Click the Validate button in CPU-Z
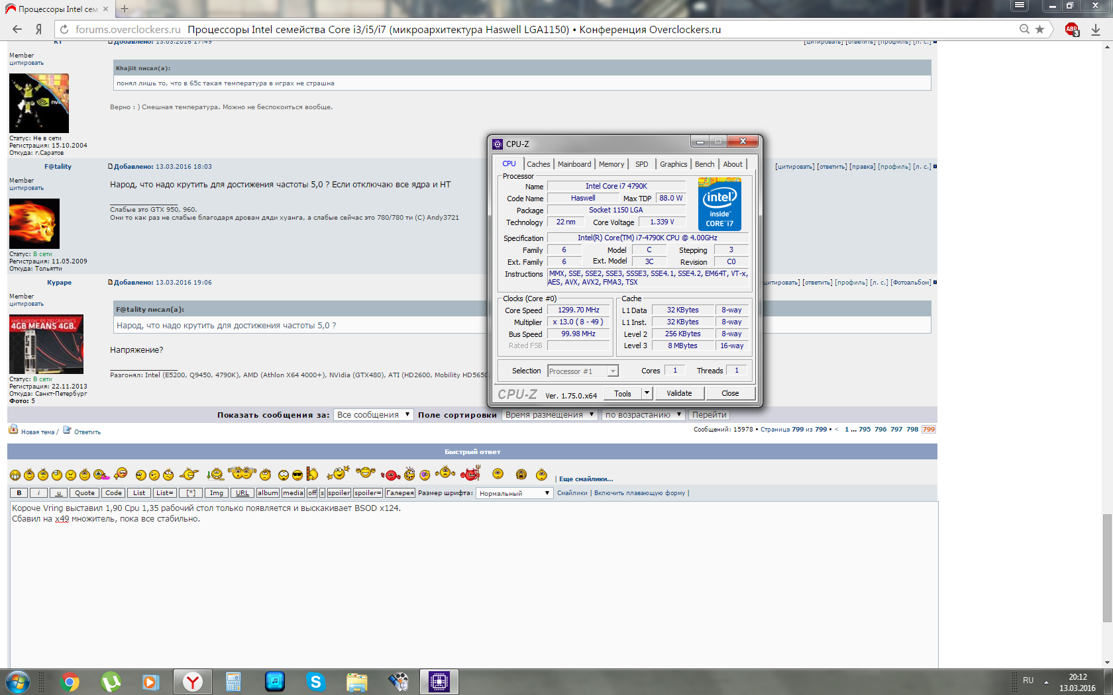 pos(679,393)
